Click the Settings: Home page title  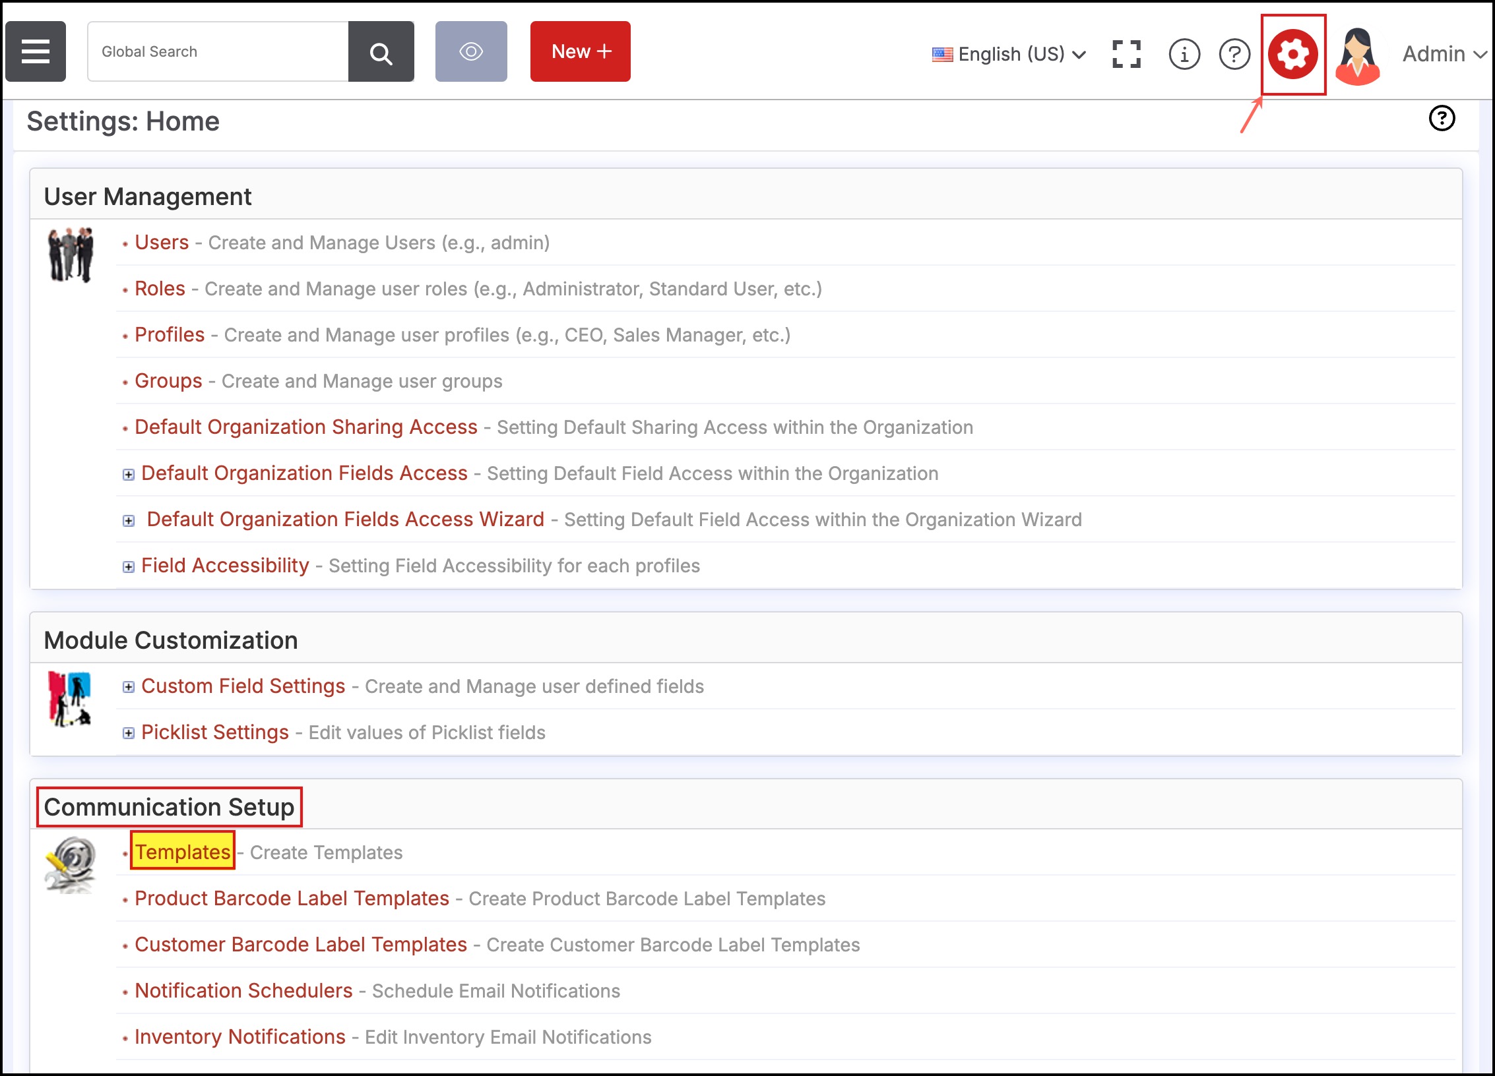click(123, 121)
